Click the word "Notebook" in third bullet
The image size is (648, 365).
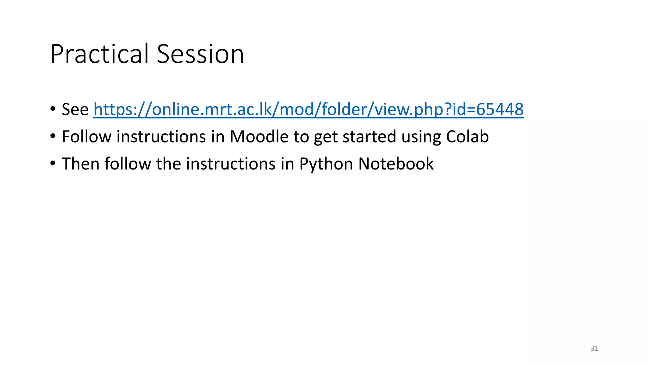pos(396,164)
